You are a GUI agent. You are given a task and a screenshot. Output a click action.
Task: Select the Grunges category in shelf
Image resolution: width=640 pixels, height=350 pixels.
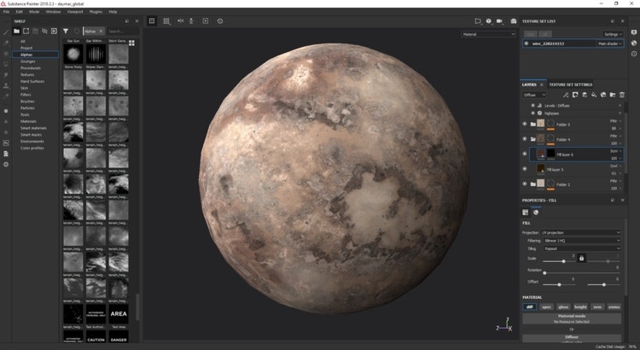29,61
